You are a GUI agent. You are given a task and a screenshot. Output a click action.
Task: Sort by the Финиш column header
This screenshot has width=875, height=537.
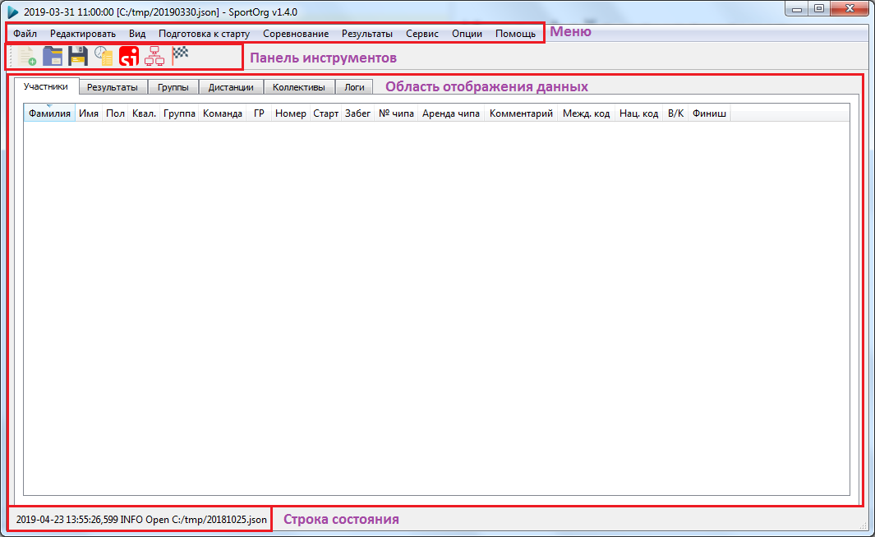coord(709,113)
